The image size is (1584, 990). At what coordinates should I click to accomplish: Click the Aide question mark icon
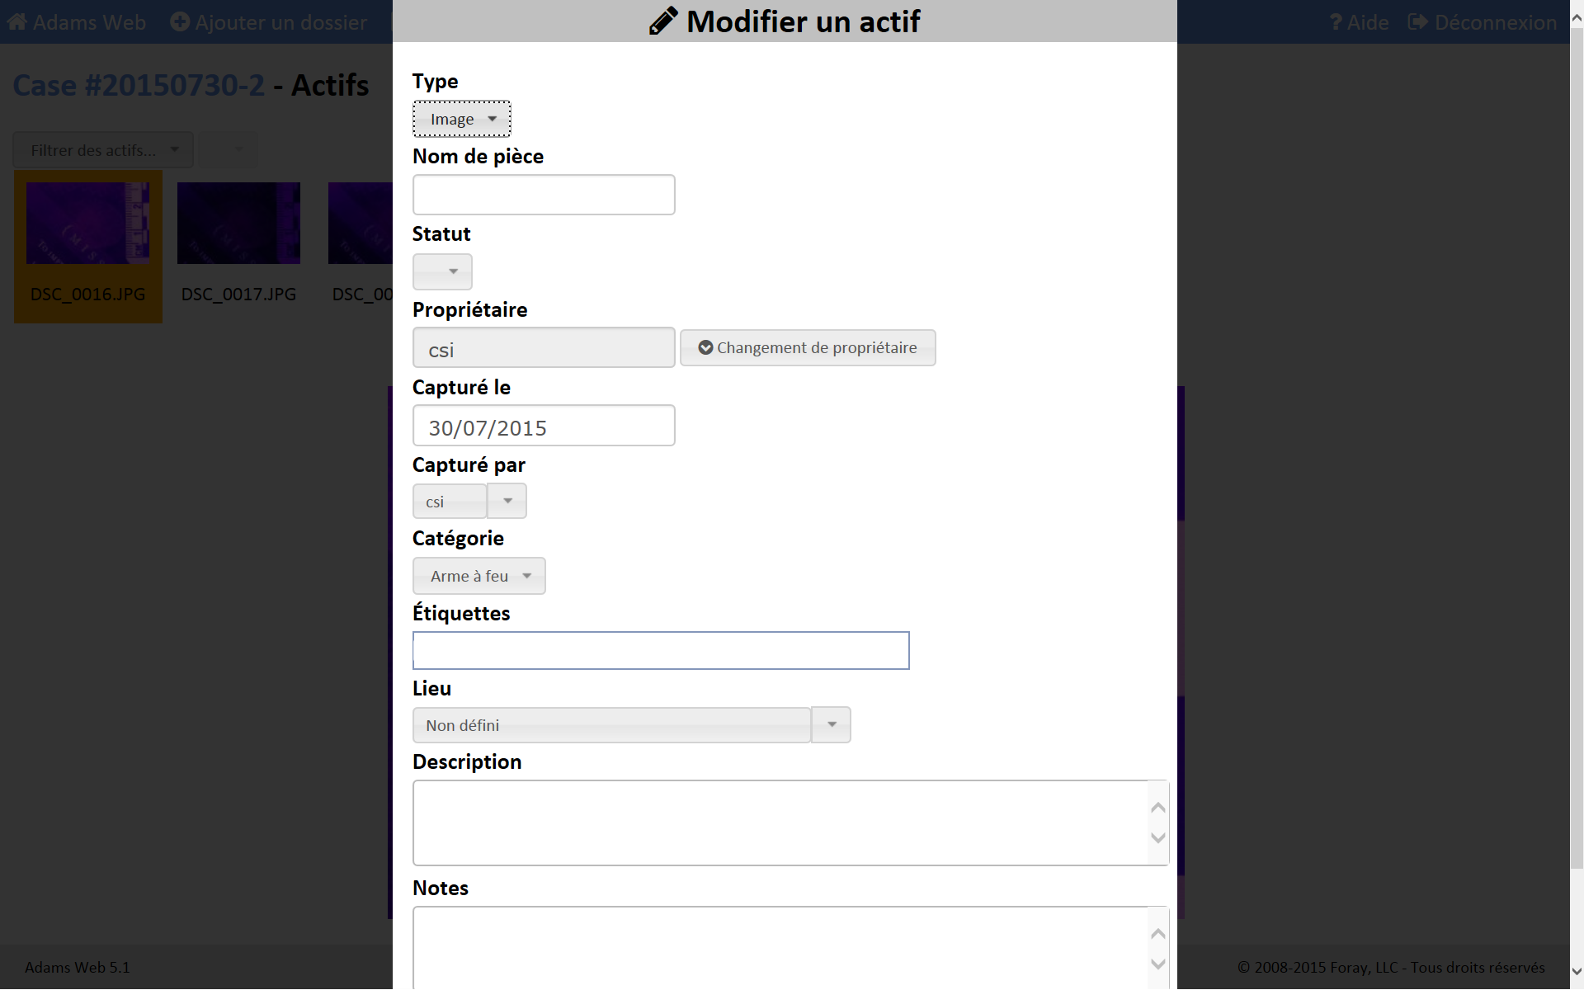(1336, 22)
